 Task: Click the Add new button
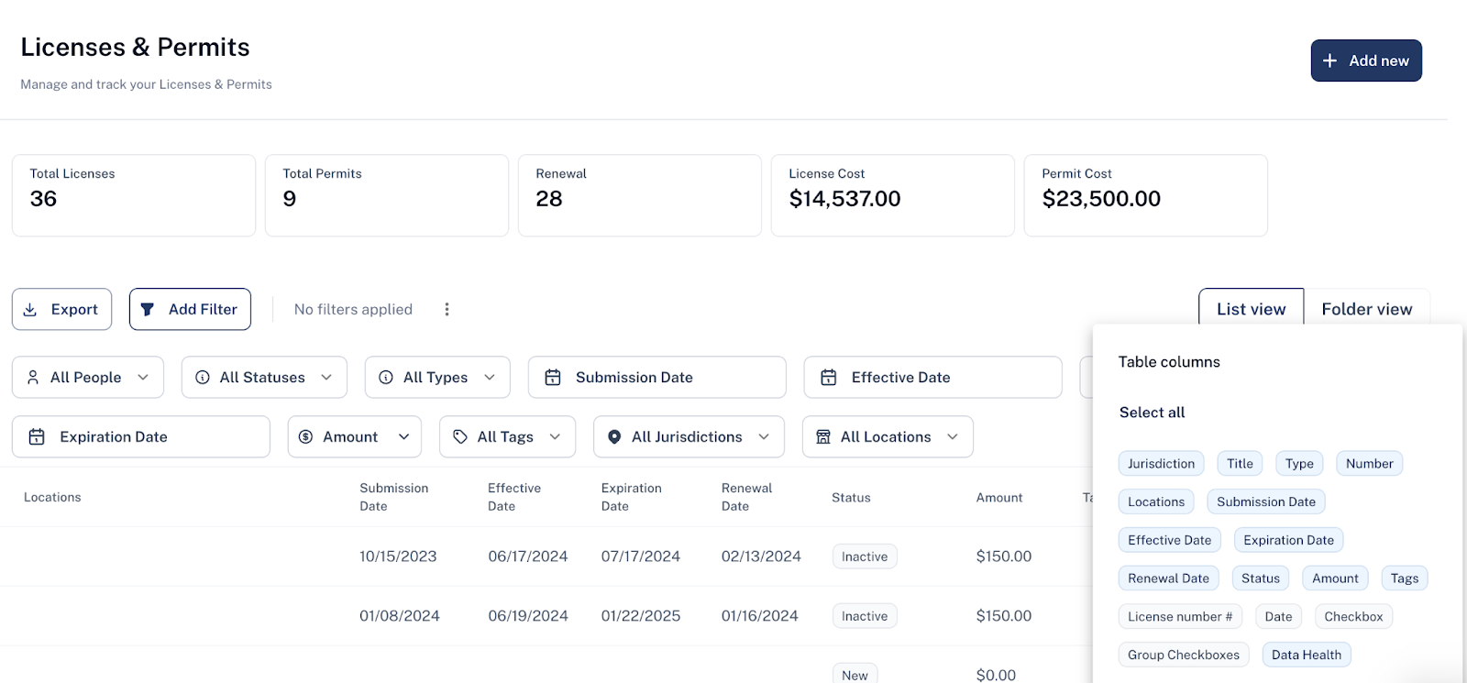pos(1366,61)
